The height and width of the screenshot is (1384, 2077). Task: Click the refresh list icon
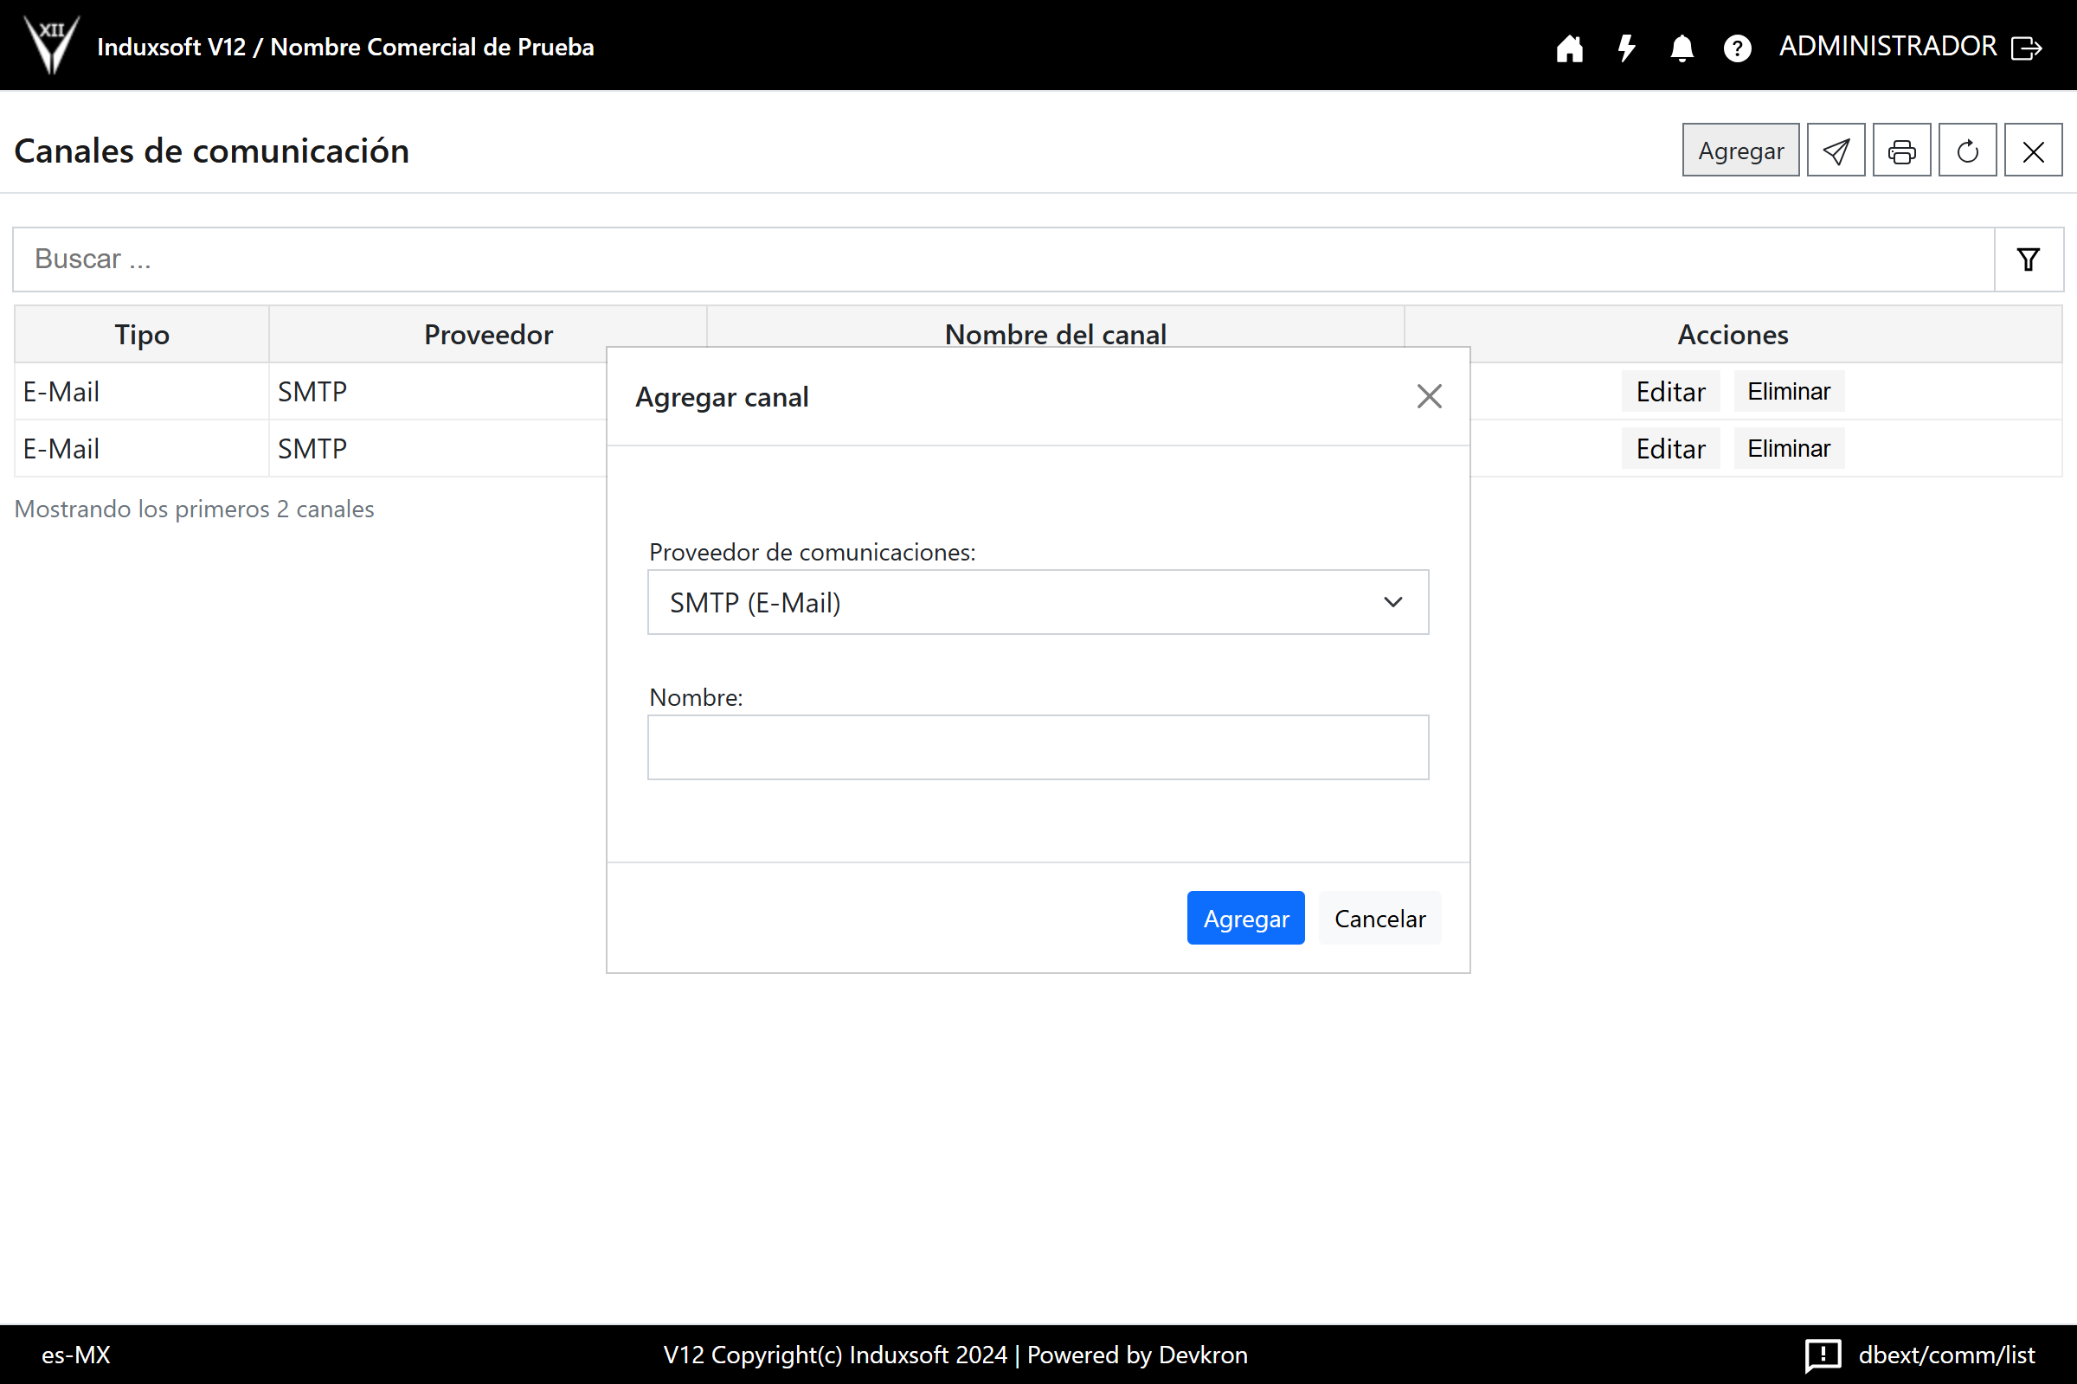(x=1966, y=151)
